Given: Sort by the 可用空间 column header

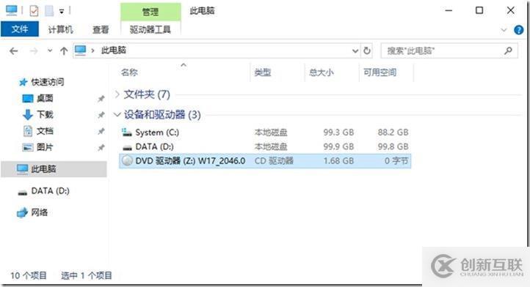Looking at the screenshot, I should point(380,72).
